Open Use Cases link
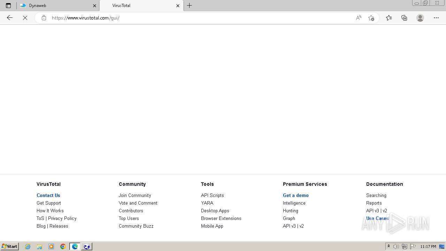Screen dimensions: 446x251 (x=377, y=218)
